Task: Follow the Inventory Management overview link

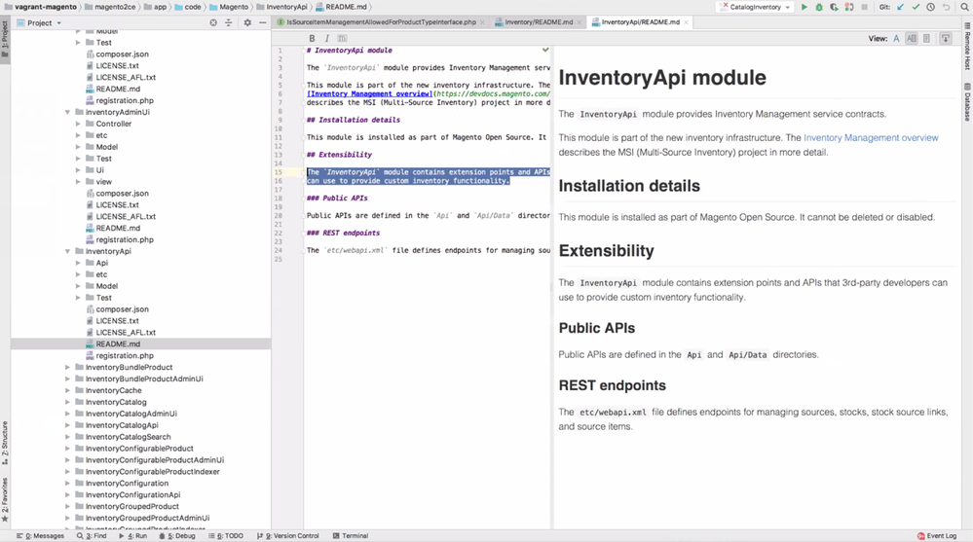Action: (871, 138)
